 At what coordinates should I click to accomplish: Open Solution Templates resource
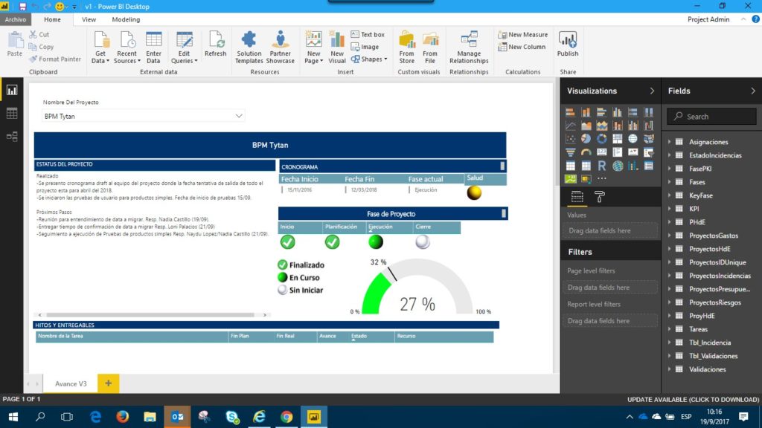[249, 47]
